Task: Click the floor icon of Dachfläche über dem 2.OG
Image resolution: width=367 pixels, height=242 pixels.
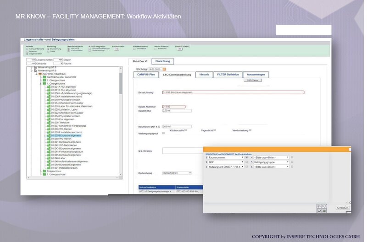Action: coord(44,77)
